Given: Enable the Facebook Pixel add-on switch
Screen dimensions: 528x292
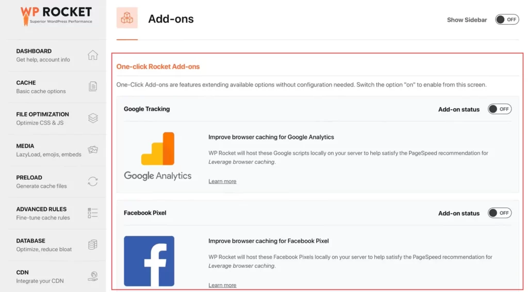Looking at the screenshot, I should tap(500, 213).
